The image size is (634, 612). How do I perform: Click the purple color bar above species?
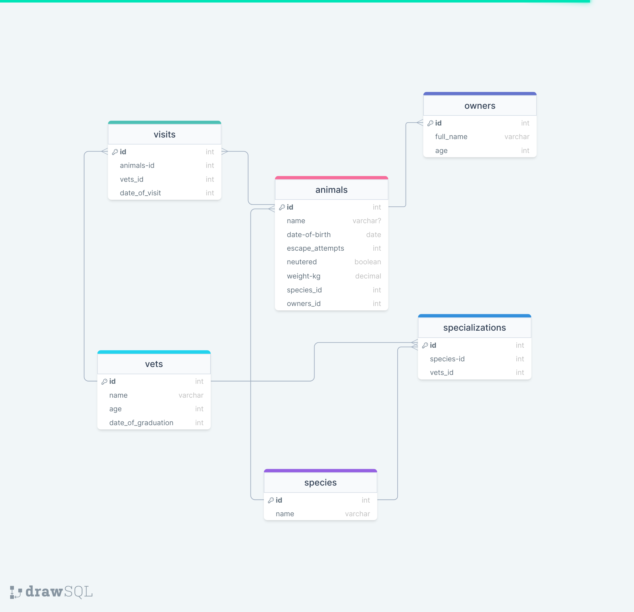(320, 471)
